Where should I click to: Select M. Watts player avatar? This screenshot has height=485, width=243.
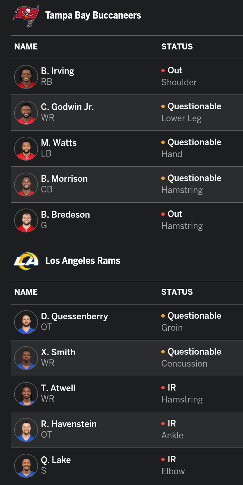click(26, 149)
